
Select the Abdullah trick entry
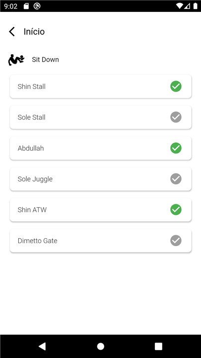click(100, 148)
